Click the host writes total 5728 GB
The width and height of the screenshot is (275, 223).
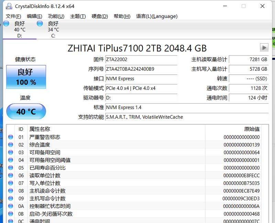click(249, 69)
